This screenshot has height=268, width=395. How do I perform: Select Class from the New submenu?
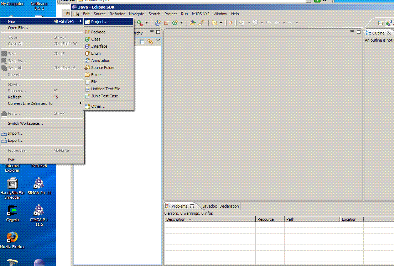pos(109,39)
